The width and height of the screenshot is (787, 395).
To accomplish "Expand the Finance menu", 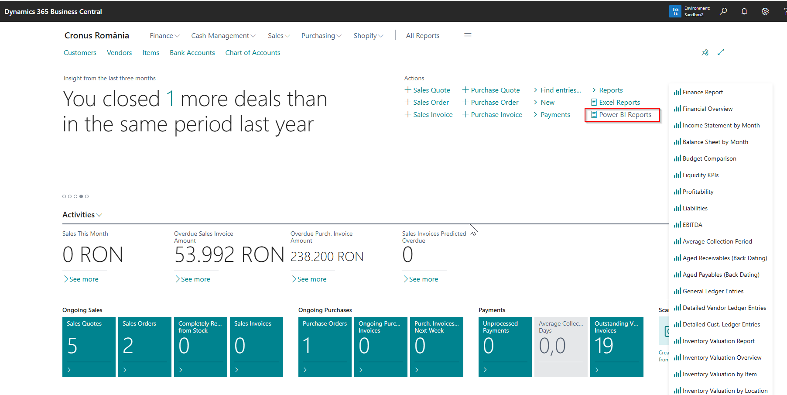I will pos(164,36).
